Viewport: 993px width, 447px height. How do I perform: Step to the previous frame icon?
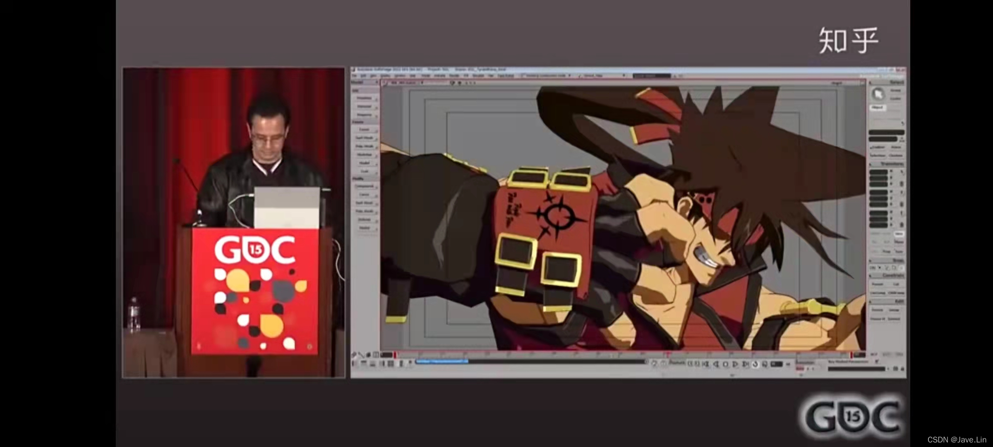click(716, 364)
